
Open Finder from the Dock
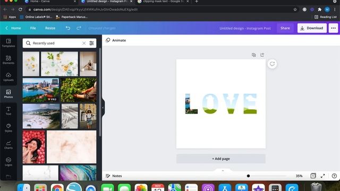(23, 187)
